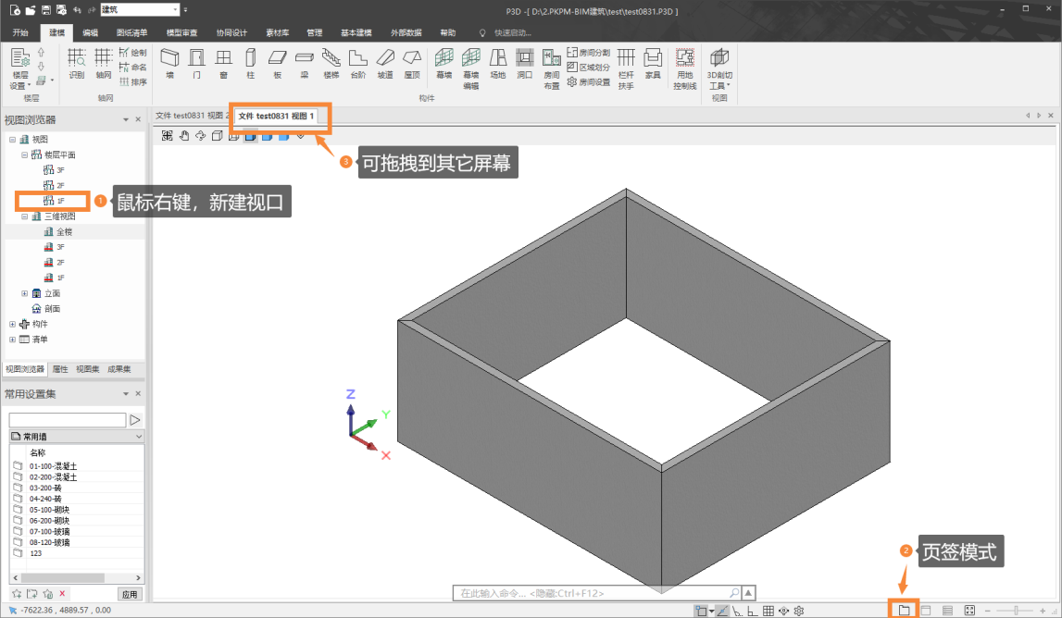Click the 应用 apply button
The height and width of the screenshot is (618, 1062).
131,594
